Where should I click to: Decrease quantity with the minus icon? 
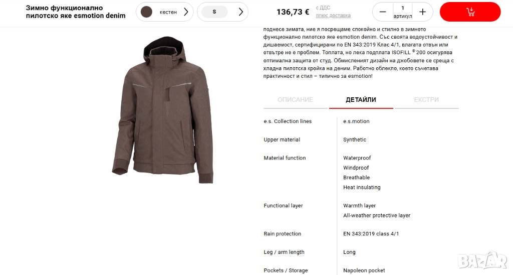pos(382,12)
